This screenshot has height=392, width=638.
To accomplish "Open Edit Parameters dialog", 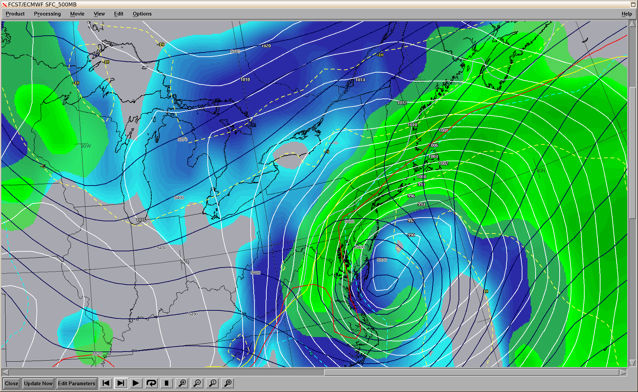I will [x=77, y=384].
